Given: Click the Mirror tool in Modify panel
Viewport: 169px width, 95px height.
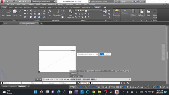Looking at the screenshot, I should [x=35, y=14].
